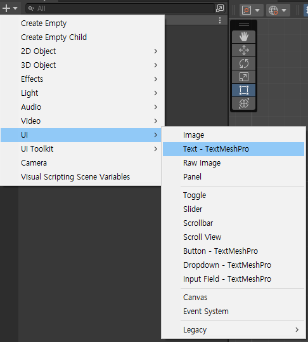Screen dimensions: 308x342
Task: Select the Transform tool
Action: pos(244,103)
